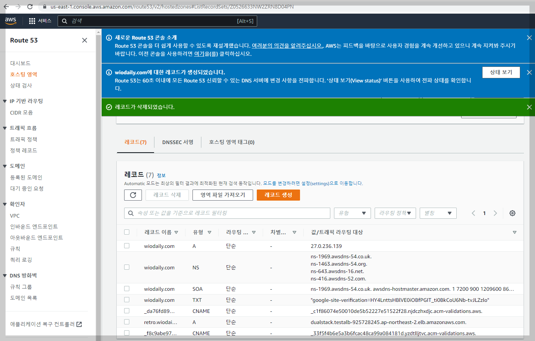
Task: Click the 27.0.236.139 value cell
Action: point(326,246)
